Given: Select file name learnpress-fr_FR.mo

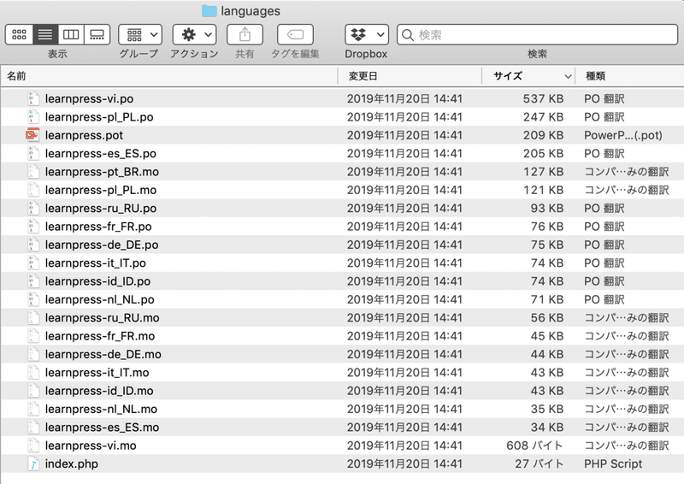Looking at the screenshot, I should tap(99, 336).
